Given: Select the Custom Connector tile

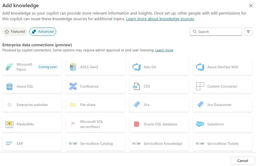Looking at the screenshot, I should click(x=222, y=86).
